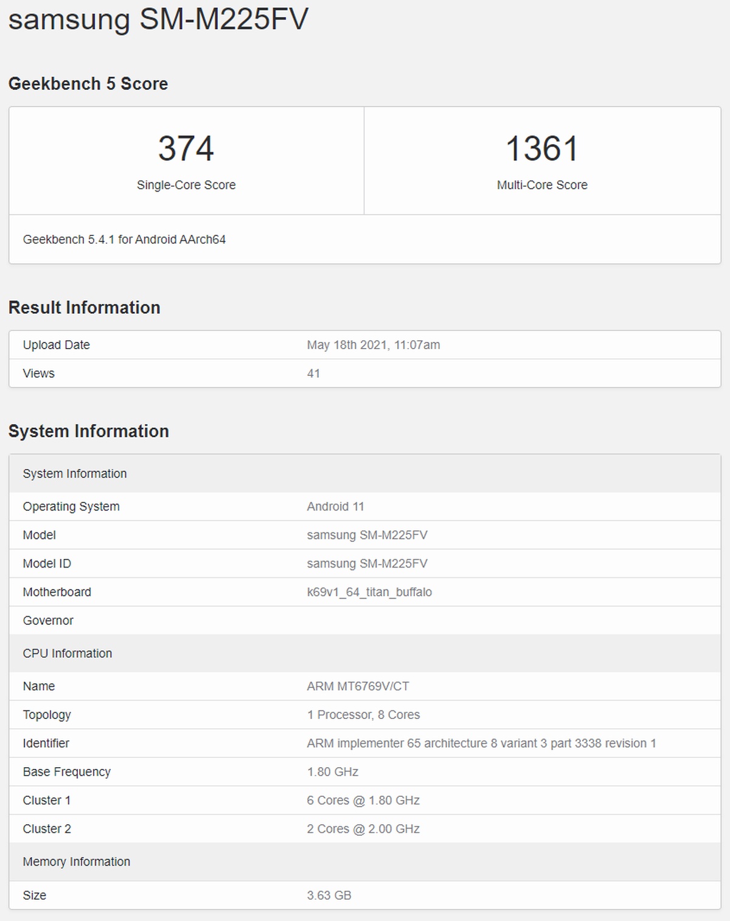Select the single-core score 374
Screen dimensions: 730x921
click(186, 148)
